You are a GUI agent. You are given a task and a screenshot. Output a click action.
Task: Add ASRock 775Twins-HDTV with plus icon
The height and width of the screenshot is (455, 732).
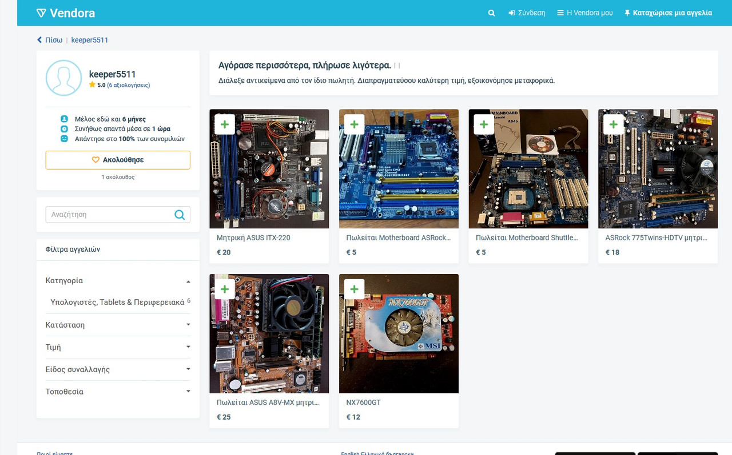click(614, 124)
